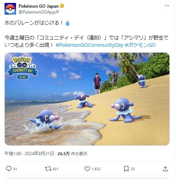Repost this tweet using the retweet icon
Viewport: 180px width, 179px height.
click(x=48, y=169)
